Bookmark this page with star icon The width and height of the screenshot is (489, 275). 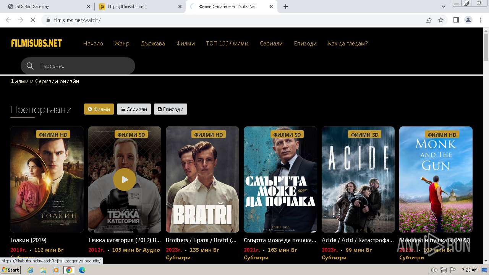pos(441,20)
